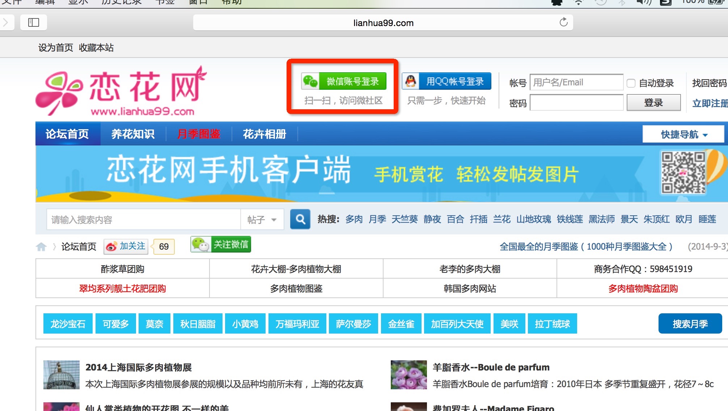This screenshot has height=411, width=728.
Task: Open the 羊脂香水 Boule de parfum thumbnail
Action: tap(409, 375)
